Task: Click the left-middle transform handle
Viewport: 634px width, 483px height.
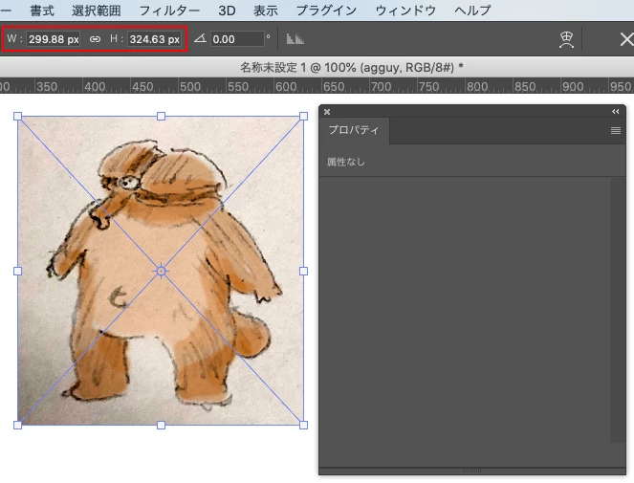Action: 18,271
